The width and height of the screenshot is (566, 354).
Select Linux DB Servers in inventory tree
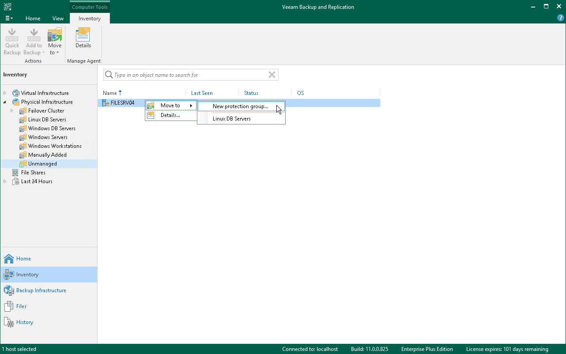[47, 120]
